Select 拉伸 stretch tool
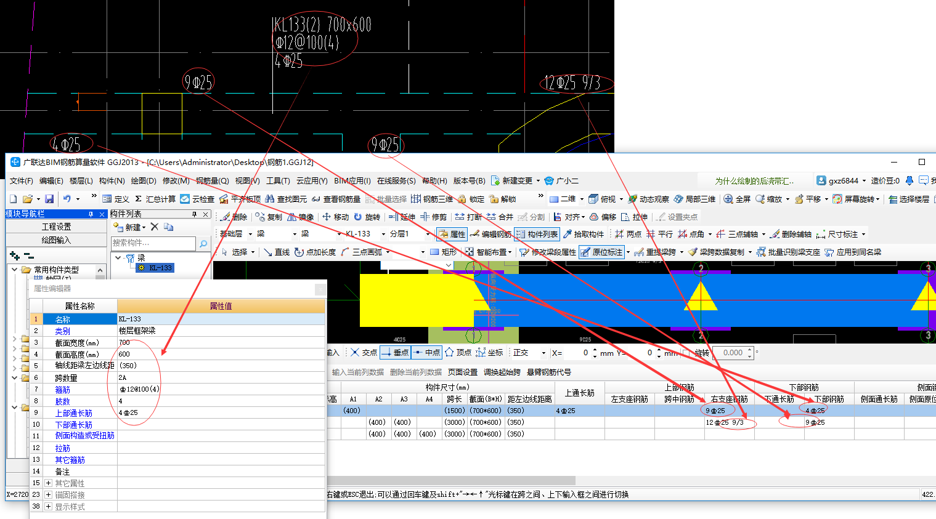936x519 pixels. click(x=634, y=217)
